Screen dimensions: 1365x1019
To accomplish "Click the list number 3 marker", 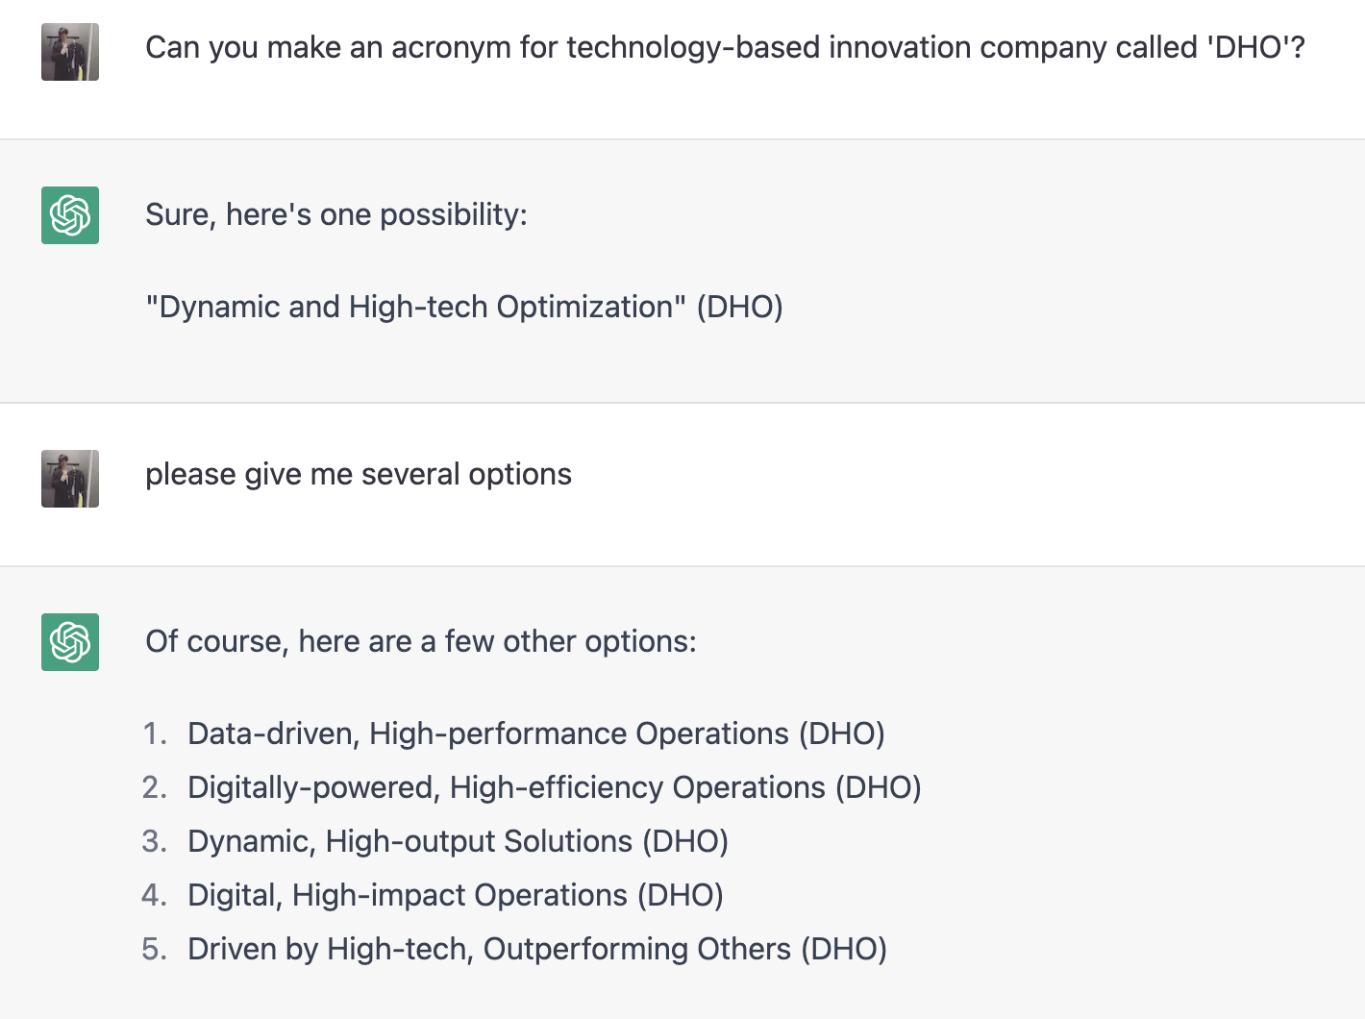I will click(x=155, y=841).
